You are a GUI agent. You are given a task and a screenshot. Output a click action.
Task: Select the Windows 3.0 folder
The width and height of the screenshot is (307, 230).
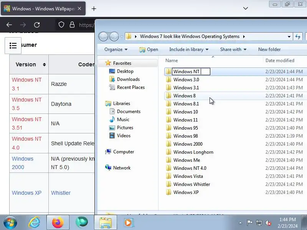coord(186,80)
